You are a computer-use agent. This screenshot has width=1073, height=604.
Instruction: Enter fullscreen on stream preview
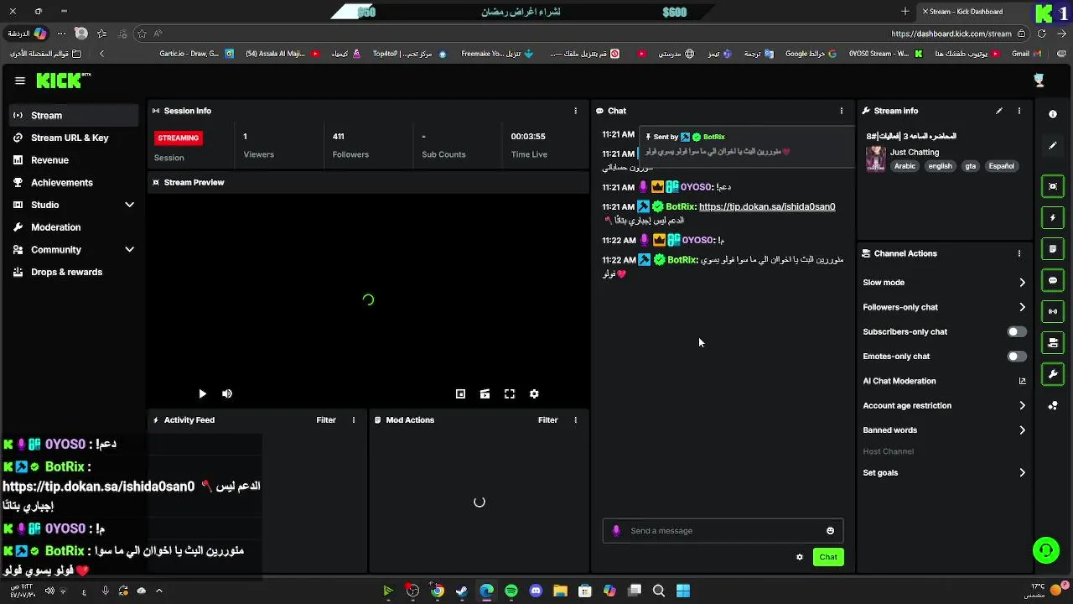(x=510, y=393)
